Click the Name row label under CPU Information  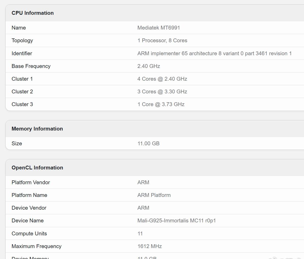point(19,28)
